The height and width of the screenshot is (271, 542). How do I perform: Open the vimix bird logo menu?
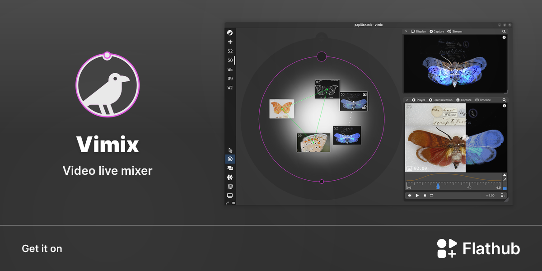(230, 33)
